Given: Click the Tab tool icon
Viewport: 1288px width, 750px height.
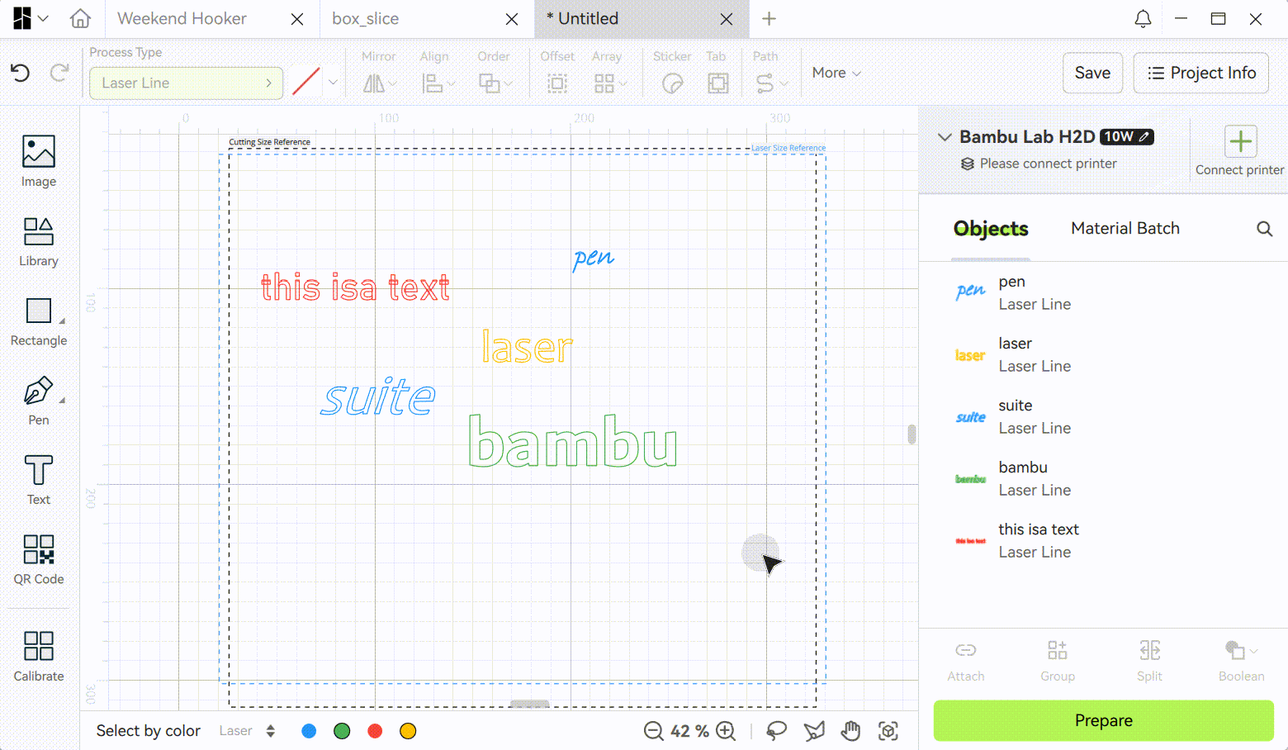Looking at the screenshot, I should click(717, 83).
